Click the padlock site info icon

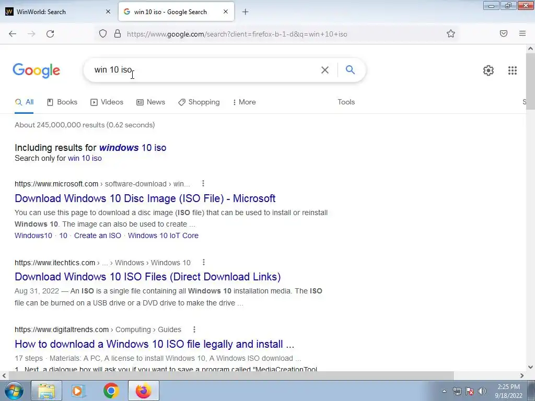click(x=118, y=33)
